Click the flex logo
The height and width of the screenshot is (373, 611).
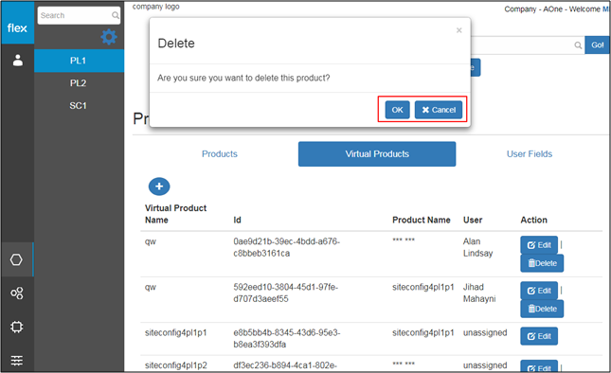pyautogui.click(x=17, y=27)
